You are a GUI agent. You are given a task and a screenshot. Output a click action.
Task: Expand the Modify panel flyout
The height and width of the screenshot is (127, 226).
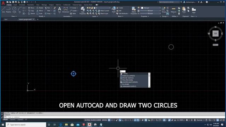[42, 17]
